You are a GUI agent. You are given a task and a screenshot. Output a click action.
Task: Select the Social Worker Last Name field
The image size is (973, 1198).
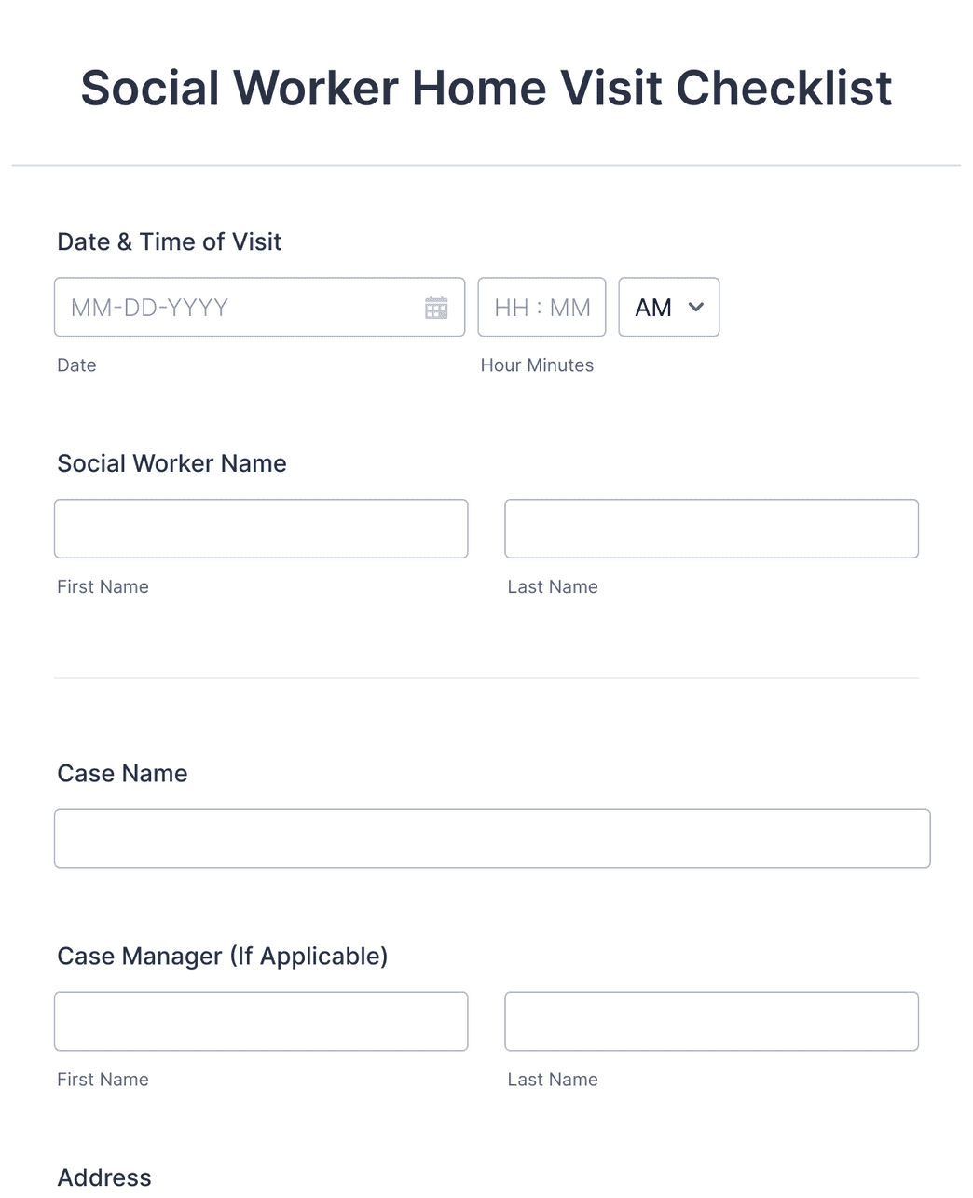tap(711, 528)
